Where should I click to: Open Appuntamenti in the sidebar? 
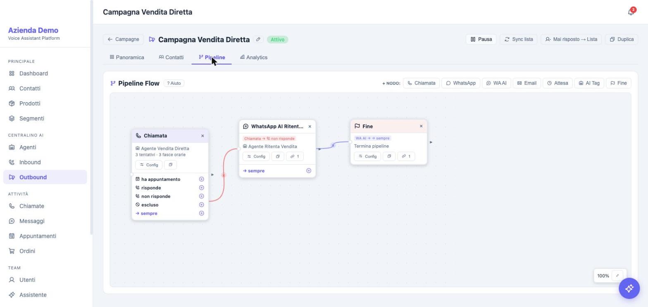[x=45, y=236]
